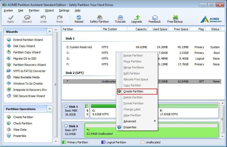Screen dimensions: 227x147
Task: Select the C: partition row
Action: tap(142, 53)
